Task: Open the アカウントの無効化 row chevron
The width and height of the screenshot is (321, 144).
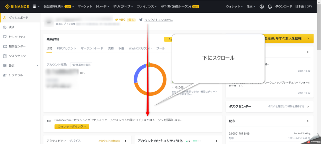Action: (125, 141)
